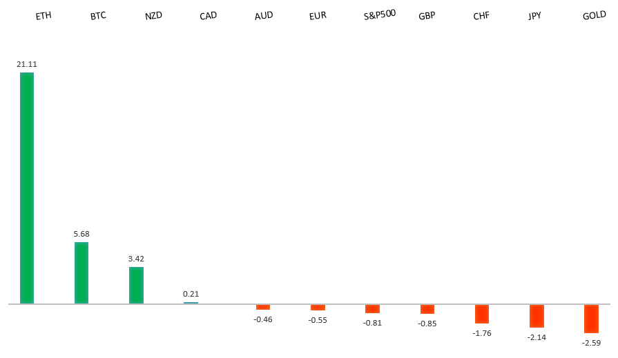Screen dimensions: 618x358
Task: Select the red CHF bar
Action: pos(482,314)
